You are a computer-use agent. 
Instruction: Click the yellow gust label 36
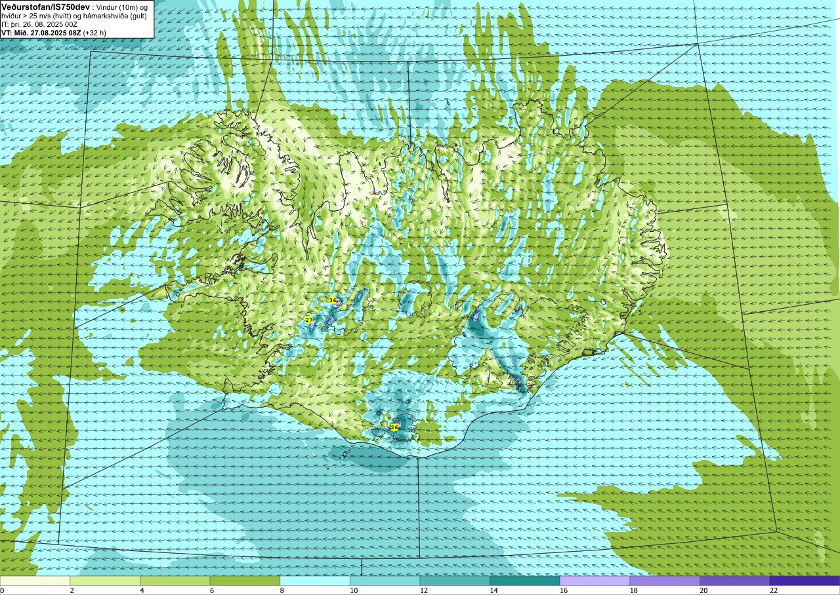coord(332,300)
